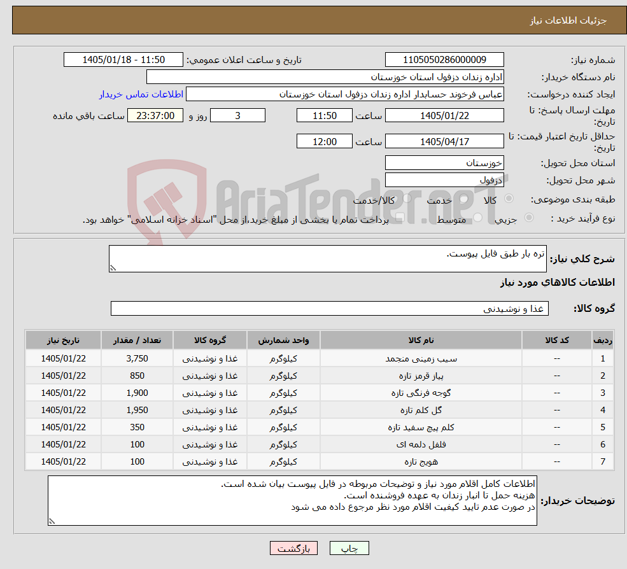The width and height of the screenshot is (627, 569).
Task: Click the request creator name field
Action: (x=344, y=94)
